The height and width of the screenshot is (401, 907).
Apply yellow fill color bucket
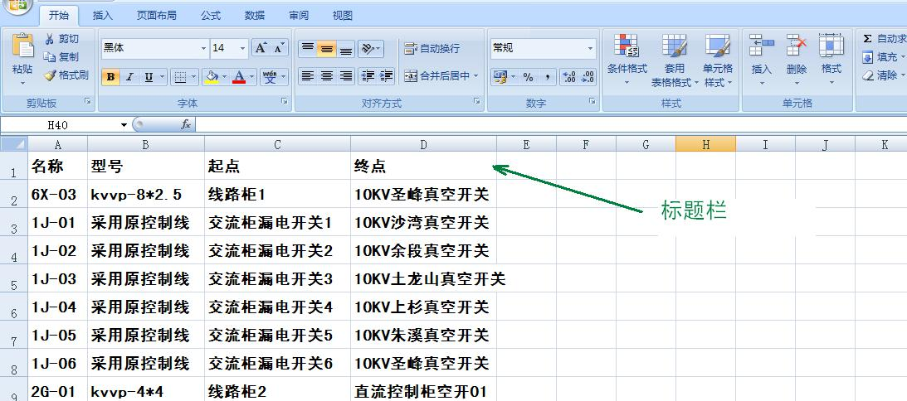click(212, 77)
